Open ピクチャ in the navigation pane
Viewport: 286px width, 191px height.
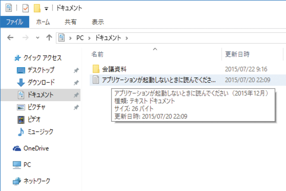coord(36,107)
